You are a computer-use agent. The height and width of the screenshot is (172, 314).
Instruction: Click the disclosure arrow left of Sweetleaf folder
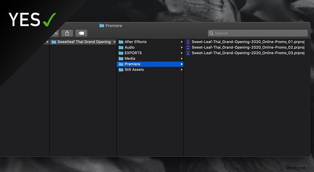[x=47, y=42]
